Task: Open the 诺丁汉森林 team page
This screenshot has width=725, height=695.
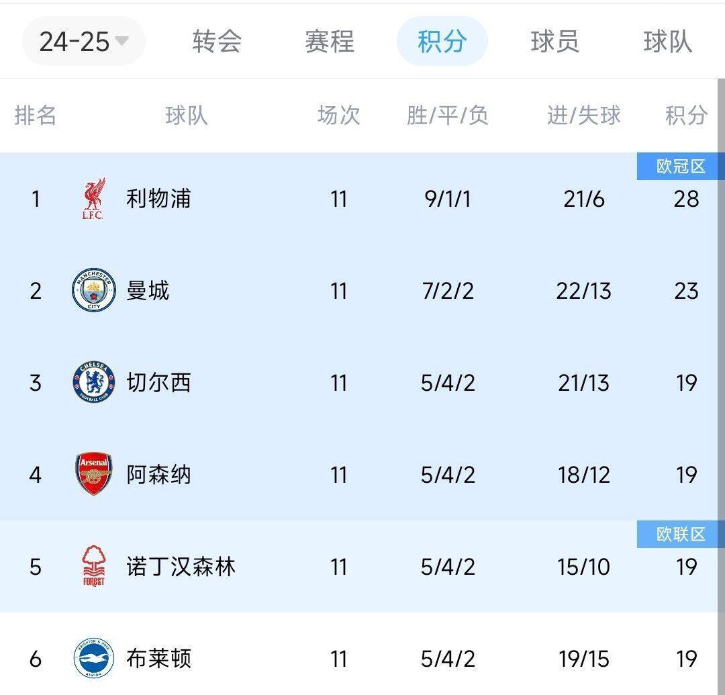Action: point(180,567)
